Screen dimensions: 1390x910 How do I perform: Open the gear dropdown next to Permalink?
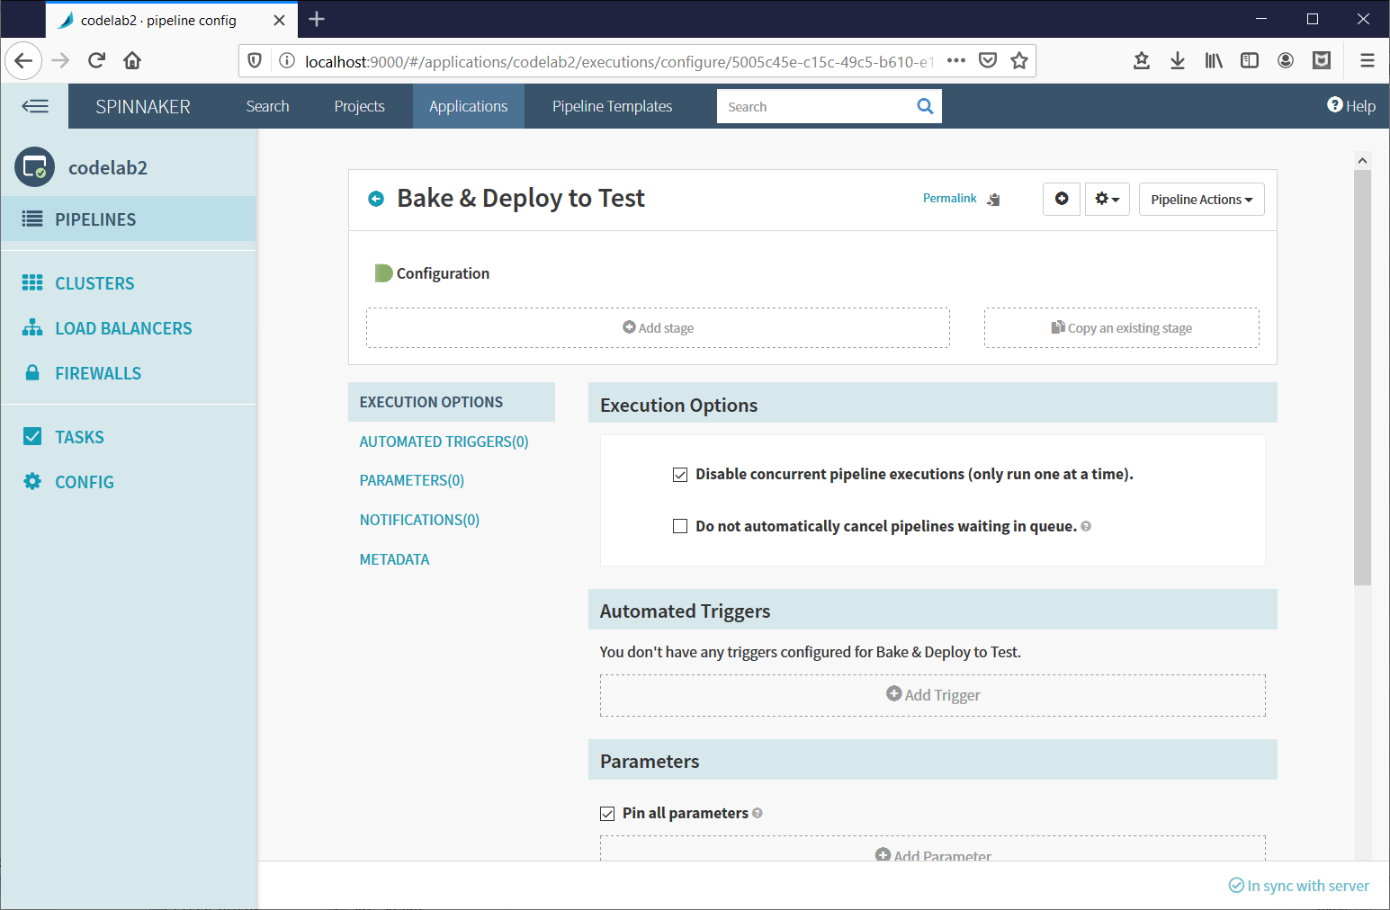pyautogui.click(x=1107, y=199)
